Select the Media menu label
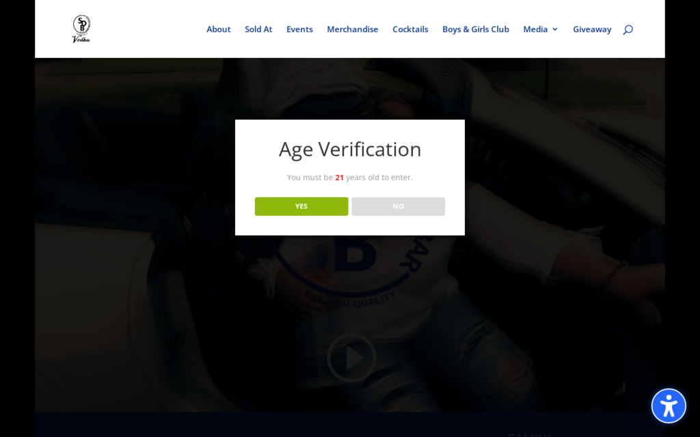This screenshot has height=437, width=700. (x=535, y=29)
